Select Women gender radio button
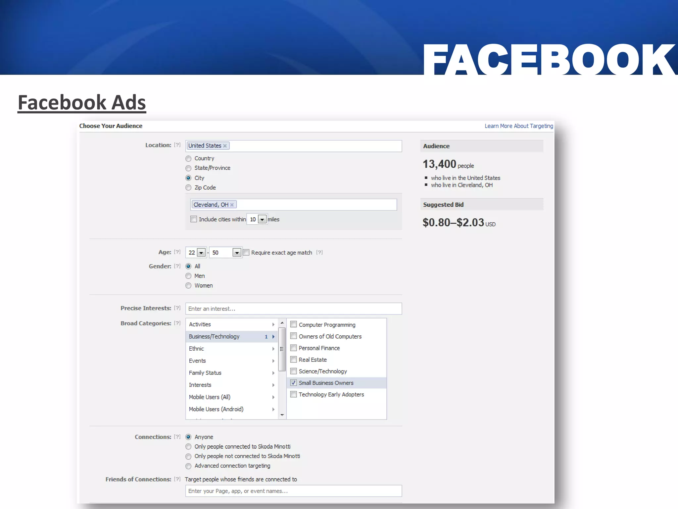 tap(188, 285)
